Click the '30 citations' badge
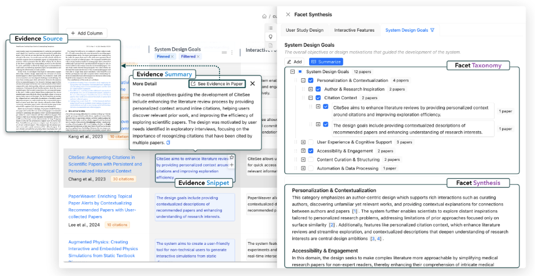 [123, 179]
